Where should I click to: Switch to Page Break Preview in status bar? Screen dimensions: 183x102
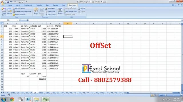click(x=157, y=95)
